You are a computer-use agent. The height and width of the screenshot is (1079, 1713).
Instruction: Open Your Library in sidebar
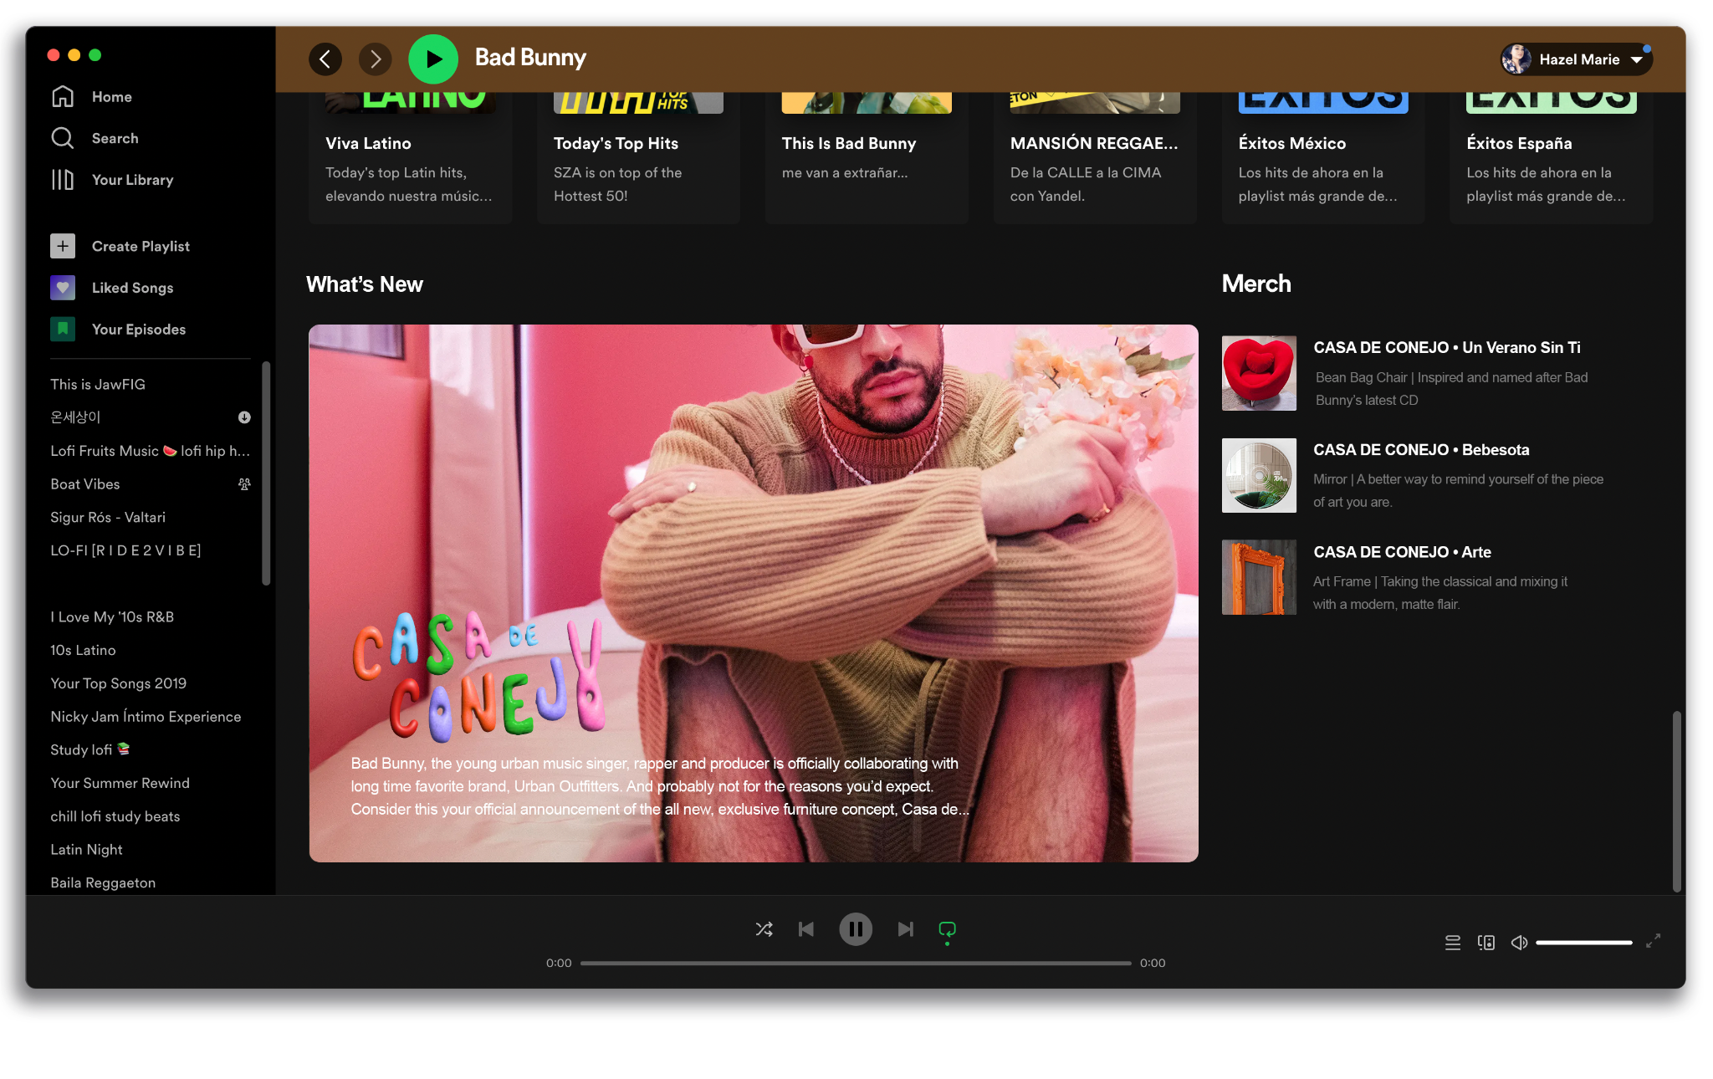coord(132,180)
